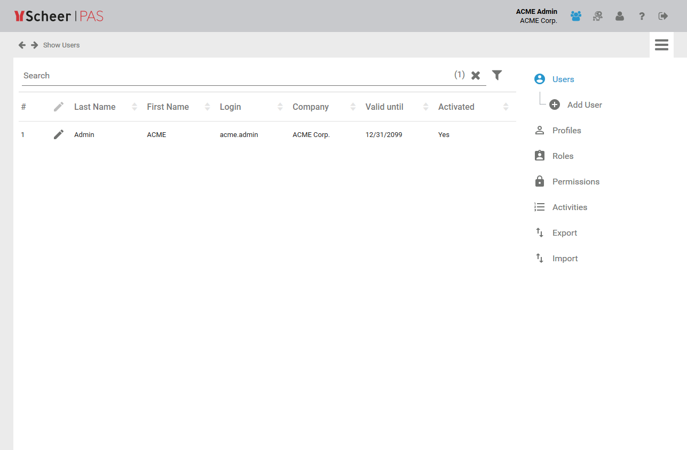Open help using the question mark icon

tap(641, 16)
